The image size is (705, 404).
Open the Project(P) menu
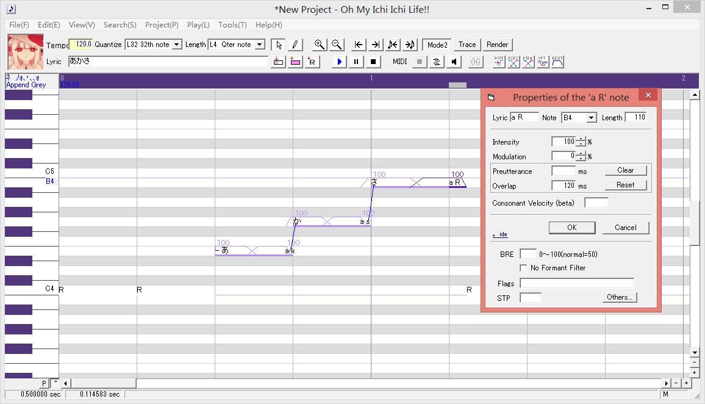(162, 25)
